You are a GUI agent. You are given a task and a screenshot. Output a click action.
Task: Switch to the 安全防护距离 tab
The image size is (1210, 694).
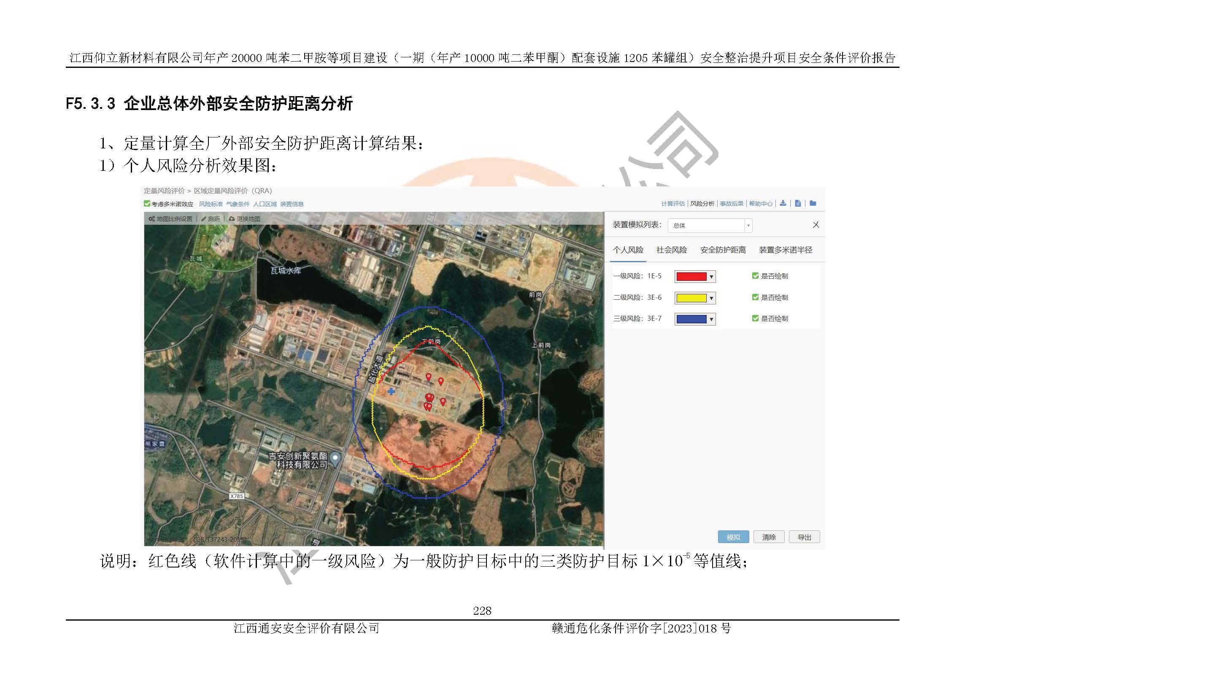(x=722, y=250)
